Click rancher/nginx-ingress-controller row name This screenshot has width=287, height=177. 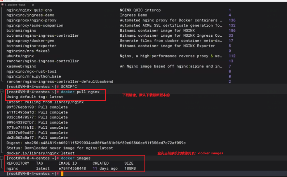click(43, 61)
